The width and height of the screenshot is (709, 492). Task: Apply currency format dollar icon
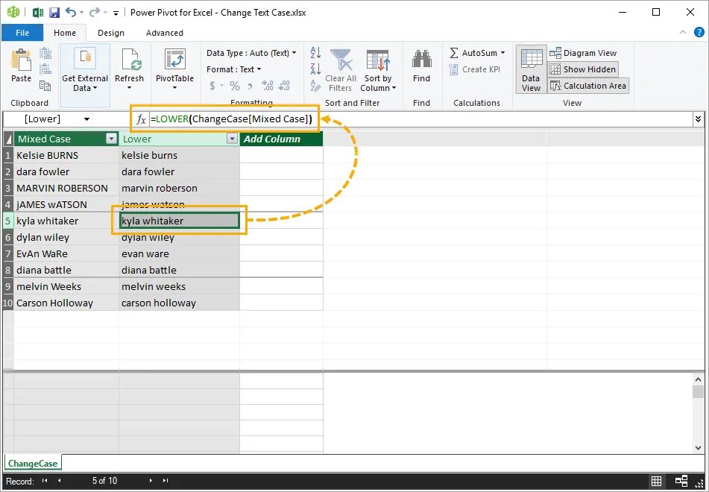pyautogui.click(x=212, y=86)
